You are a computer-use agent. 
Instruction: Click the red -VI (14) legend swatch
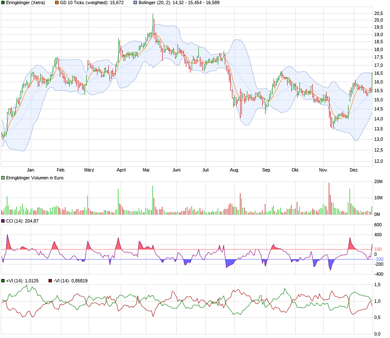click(x=50, y=281)
